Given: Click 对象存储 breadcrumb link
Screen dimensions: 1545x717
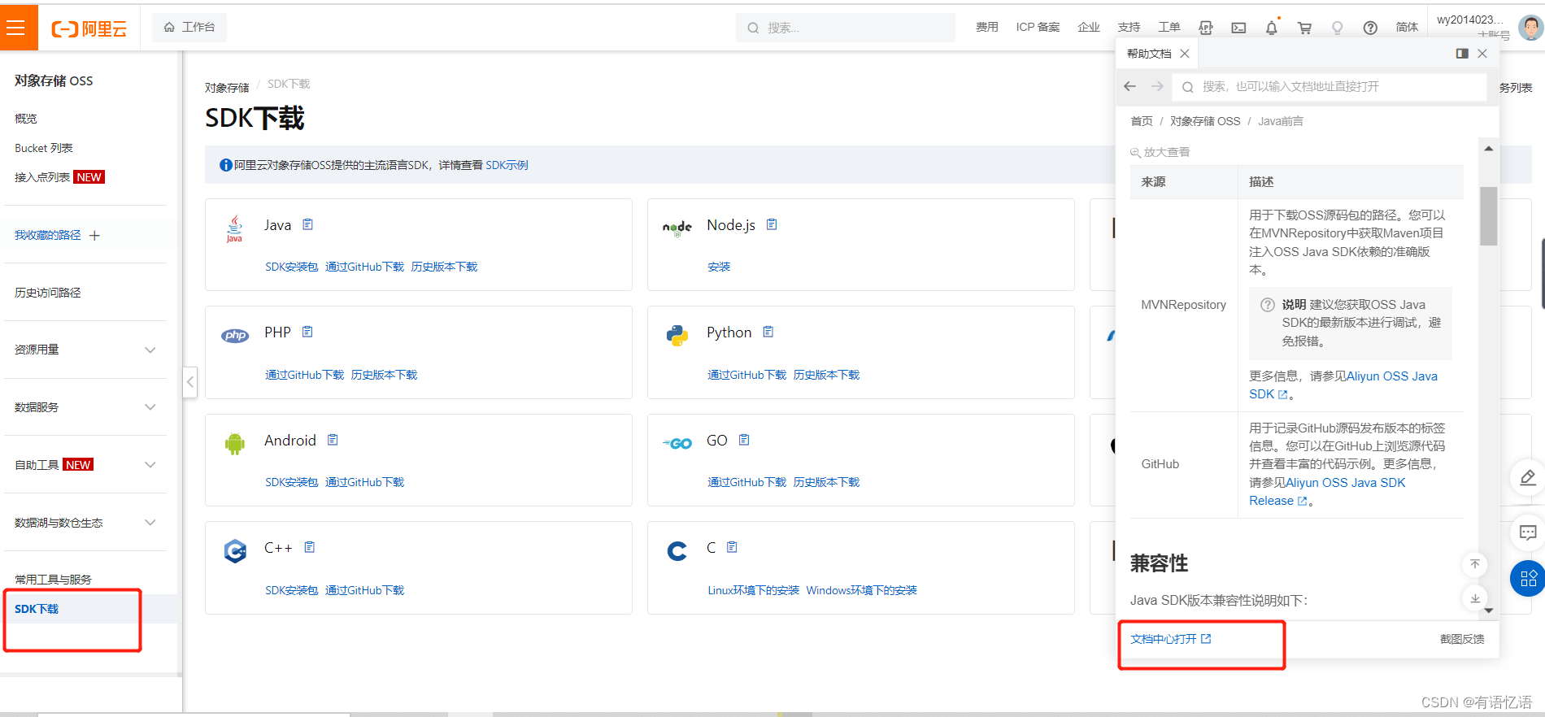Looking at the screenshot, I should tap(227, 87).
